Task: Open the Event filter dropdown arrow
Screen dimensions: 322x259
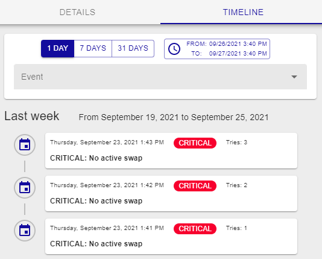Action: (x=294, y=77)
